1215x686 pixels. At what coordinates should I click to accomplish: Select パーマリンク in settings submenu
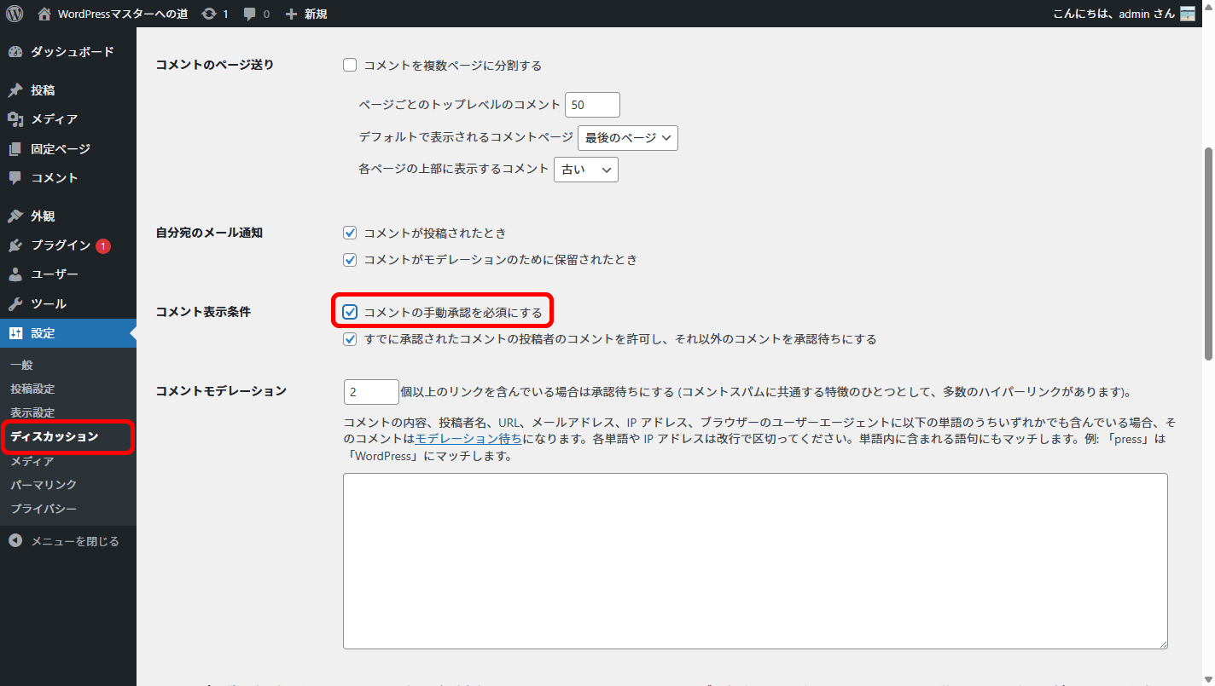click(x=44, y=485)
